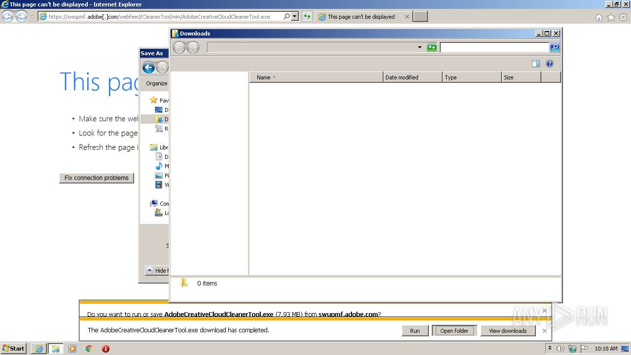Close the download completed notification bar
Screen dimensions: 631x355
click(545, 331)
